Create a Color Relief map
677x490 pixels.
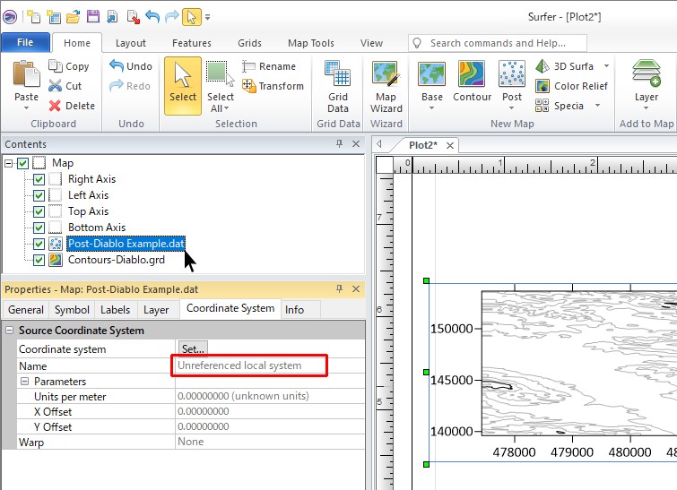(x=571, y=86)
